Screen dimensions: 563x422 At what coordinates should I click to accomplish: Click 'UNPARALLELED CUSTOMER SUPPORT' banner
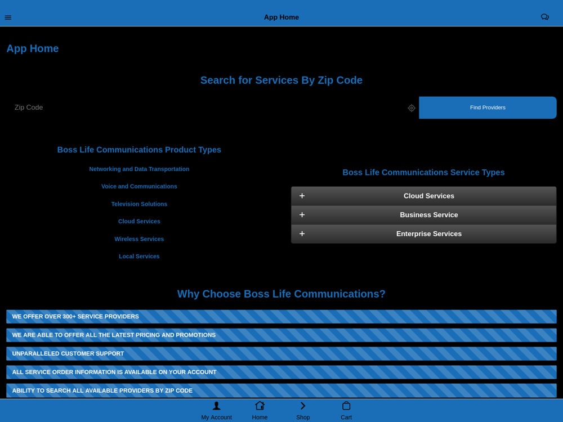click(x=281, y=354)
